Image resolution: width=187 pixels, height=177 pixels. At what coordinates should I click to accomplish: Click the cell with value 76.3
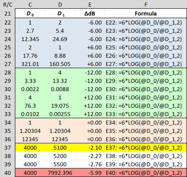pyautogui.click(x=30, y=106)
